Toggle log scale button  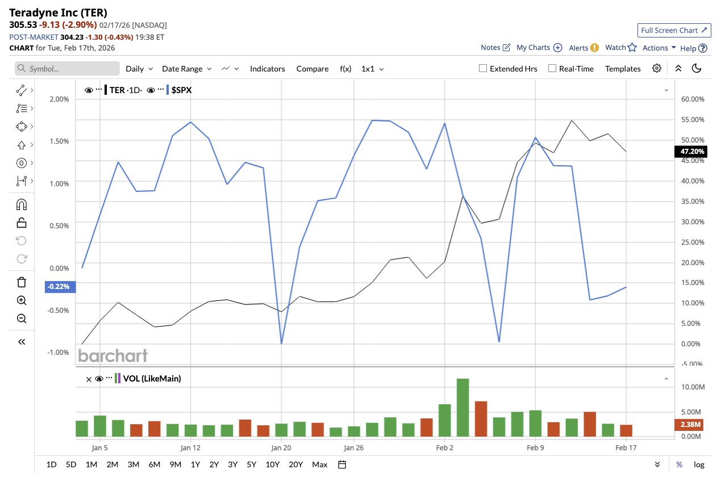coord(699,464)
